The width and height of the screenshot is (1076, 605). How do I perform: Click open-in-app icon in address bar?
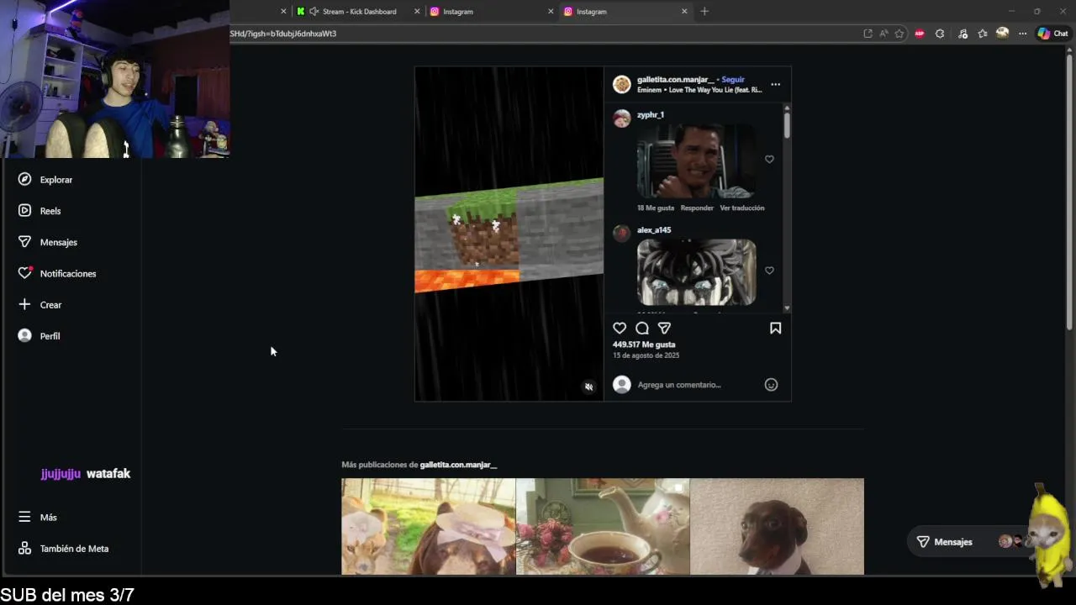tap(868, 34)
